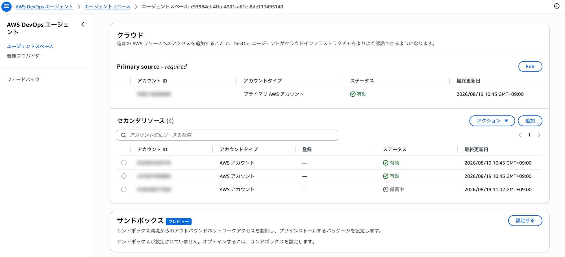Click the Primary source ステータス column header
The width and height of the screenshot is (565, 257).
[362, 81]
